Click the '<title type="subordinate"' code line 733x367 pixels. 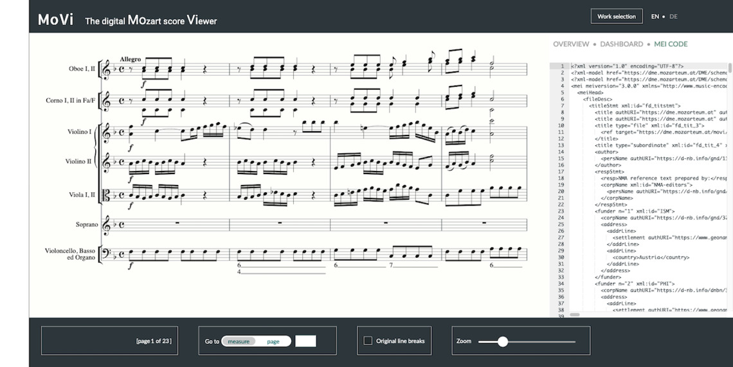coord(661,145)
